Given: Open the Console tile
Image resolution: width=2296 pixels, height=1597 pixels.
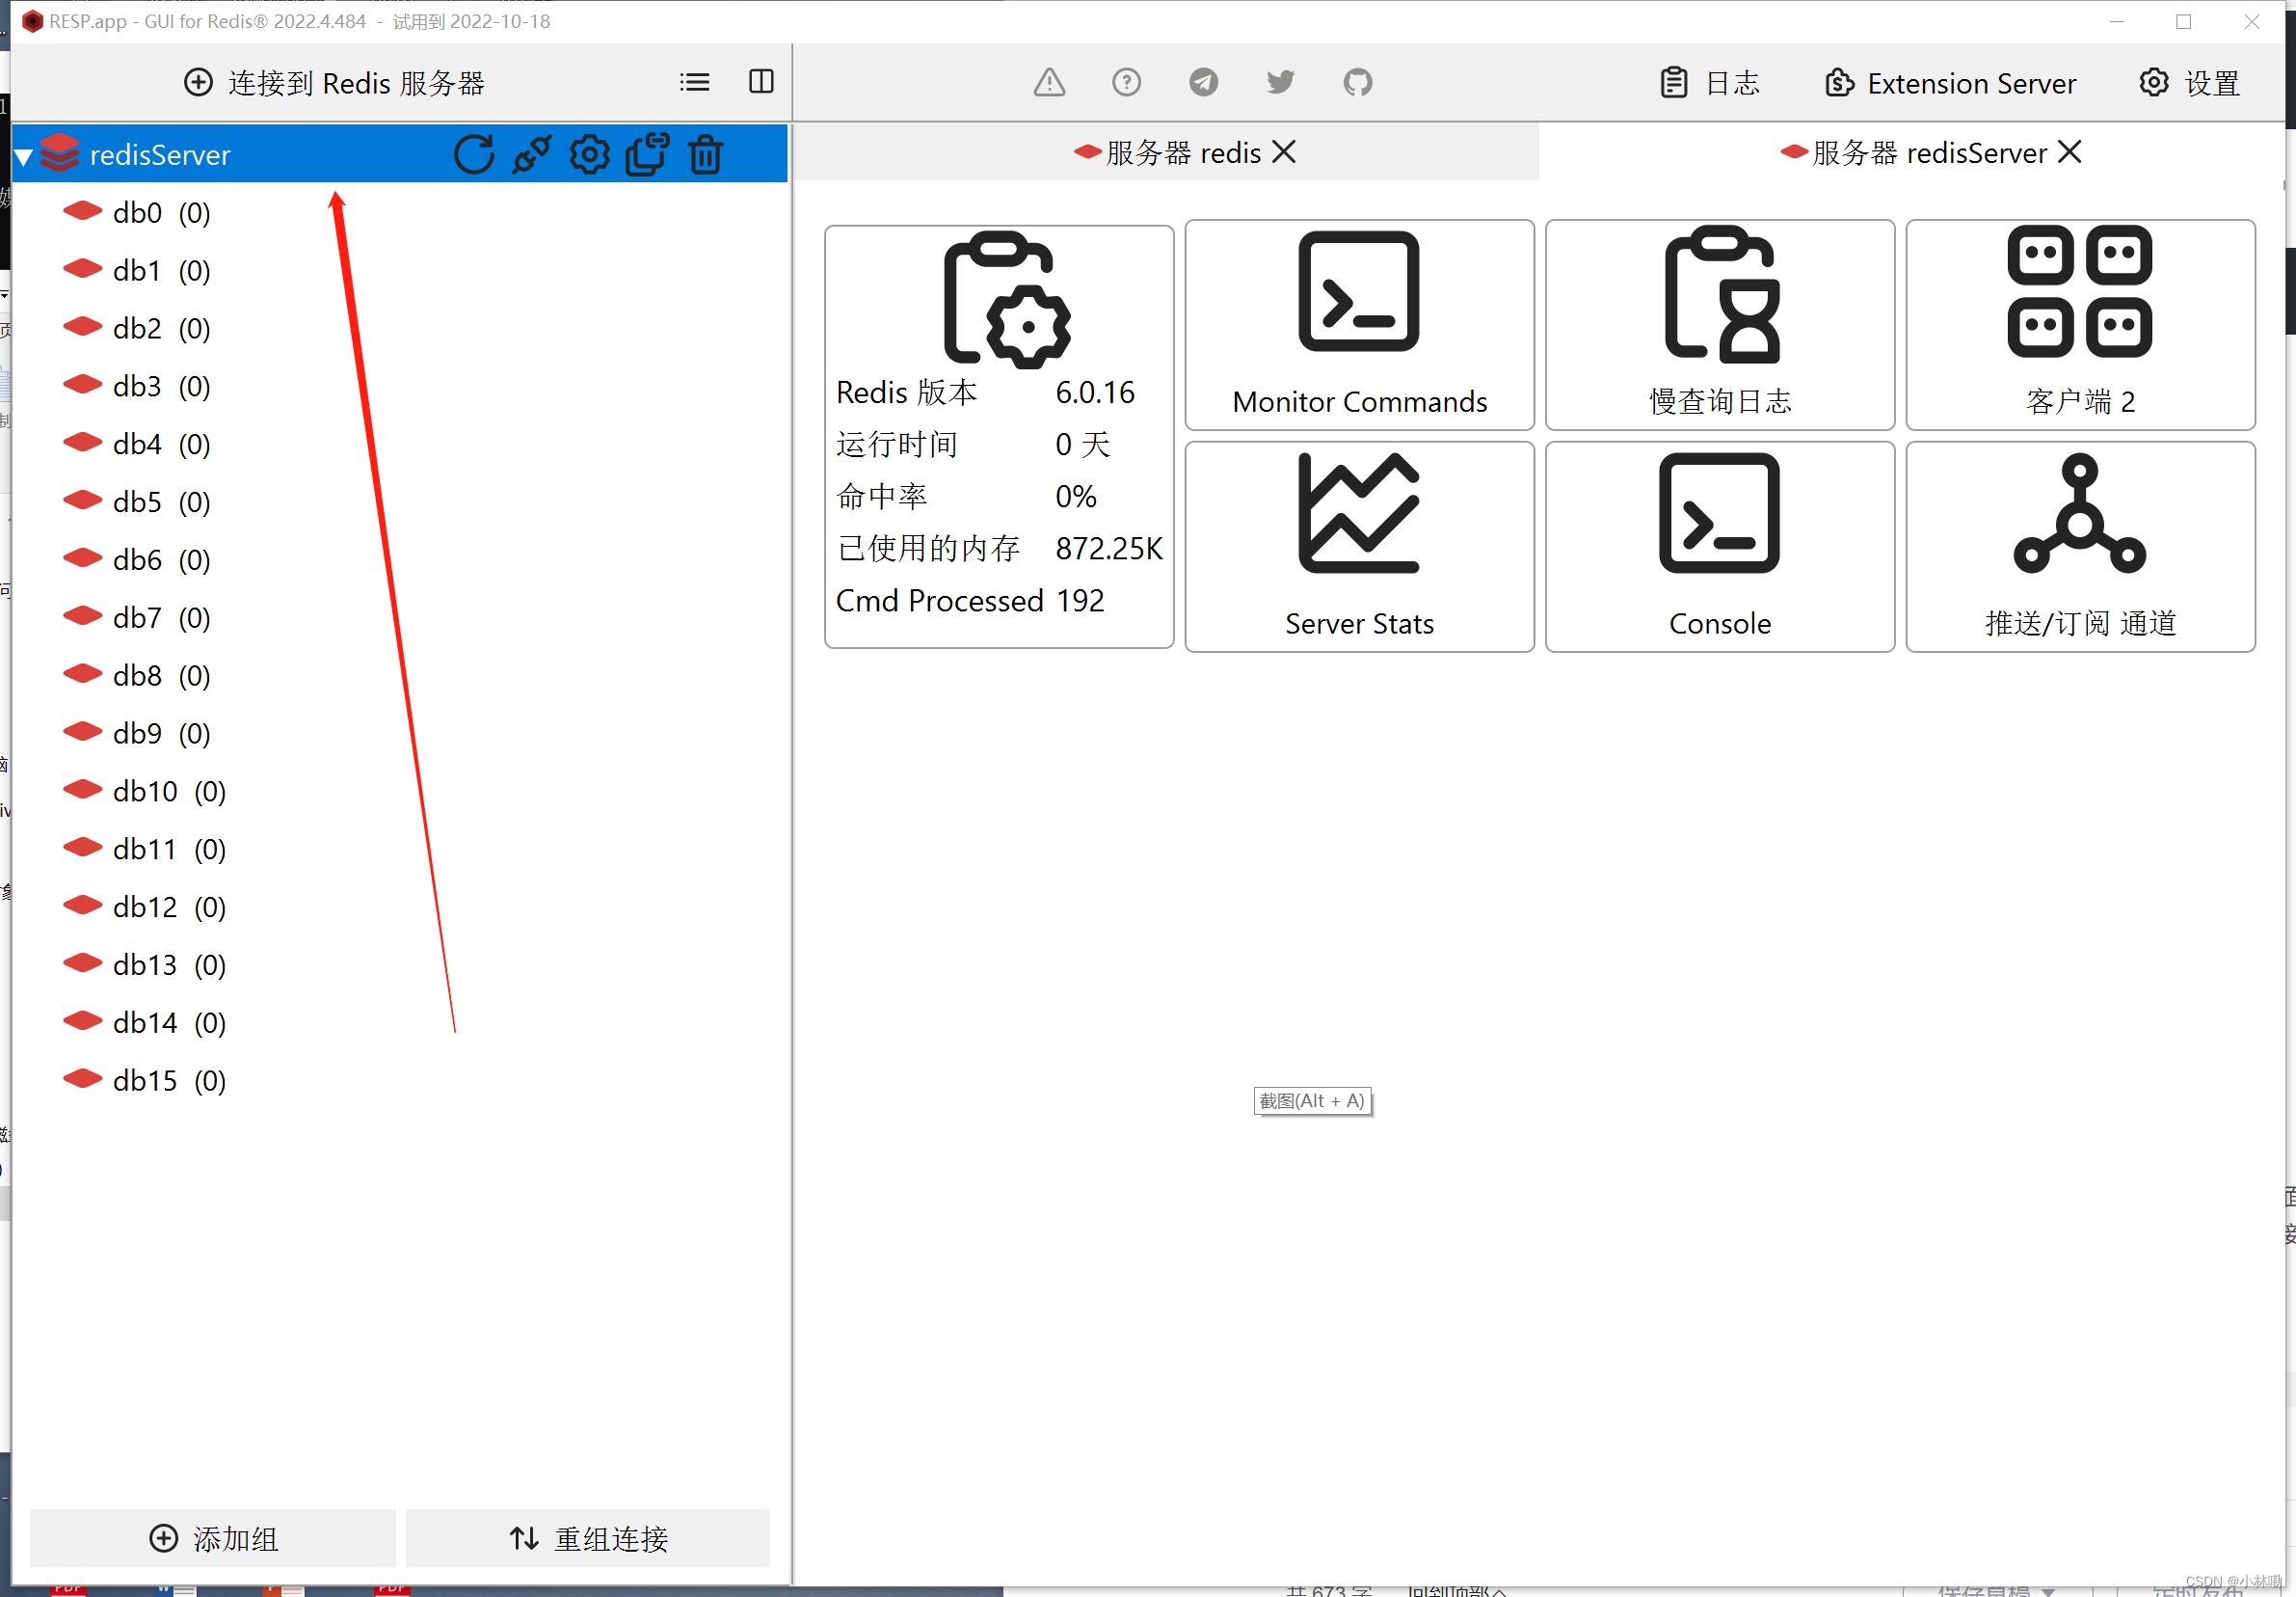Looking at the screenshot, I should click(x=1719, y=547).
